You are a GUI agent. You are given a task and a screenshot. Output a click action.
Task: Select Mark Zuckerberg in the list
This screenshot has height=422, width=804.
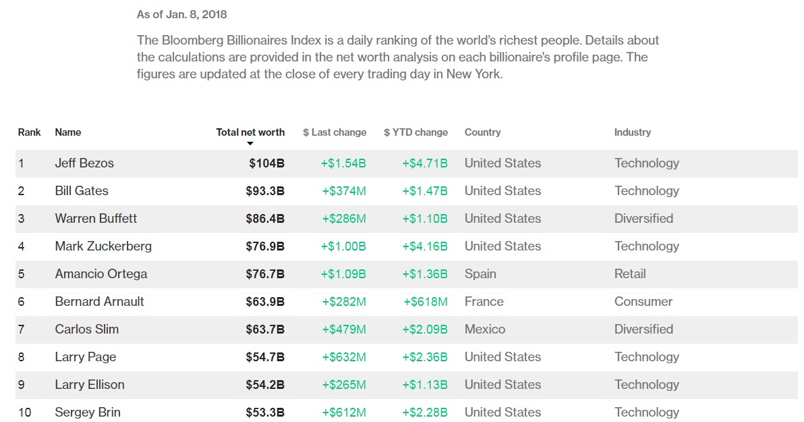103,246
